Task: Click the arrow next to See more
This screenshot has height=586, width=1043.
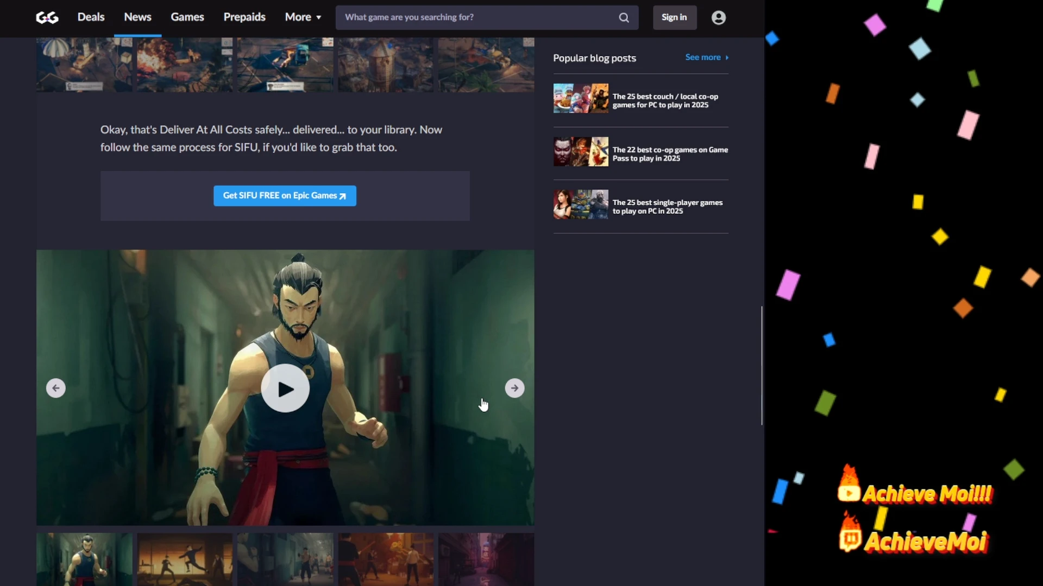Action: (727, 58)
